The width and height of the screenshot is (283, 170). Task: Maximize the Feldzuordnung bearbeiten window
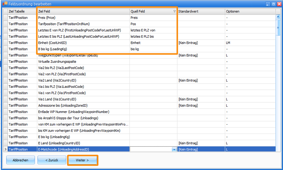pyautogui.click(x=273, y=4)
